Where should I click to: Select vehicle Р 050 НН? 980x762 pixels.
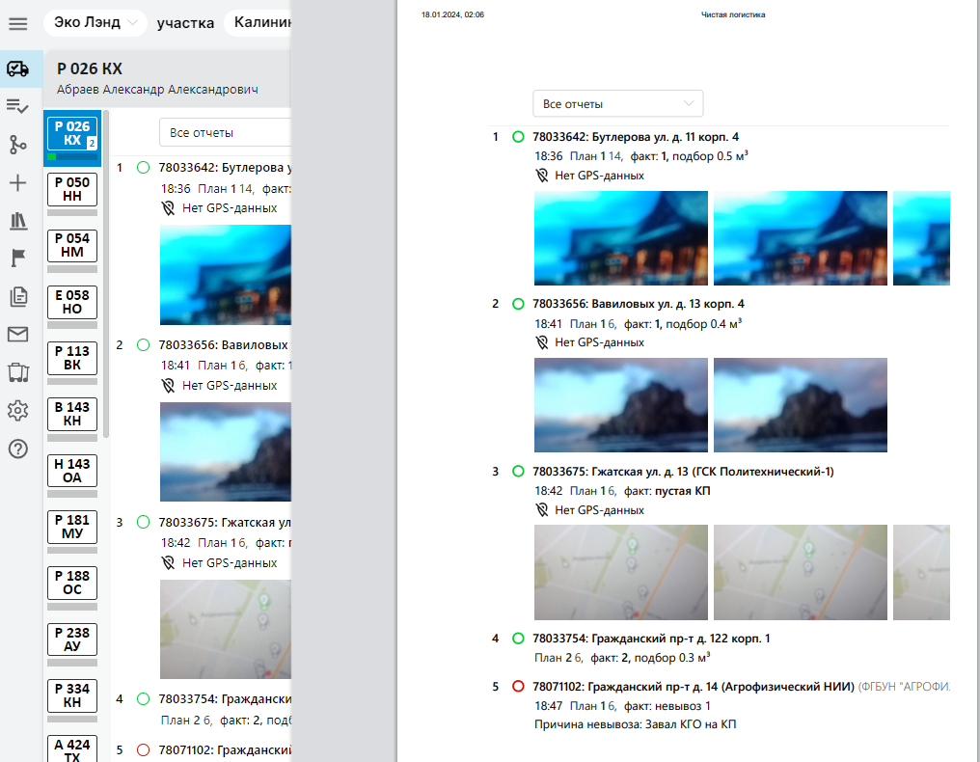(x=72, y=189)
